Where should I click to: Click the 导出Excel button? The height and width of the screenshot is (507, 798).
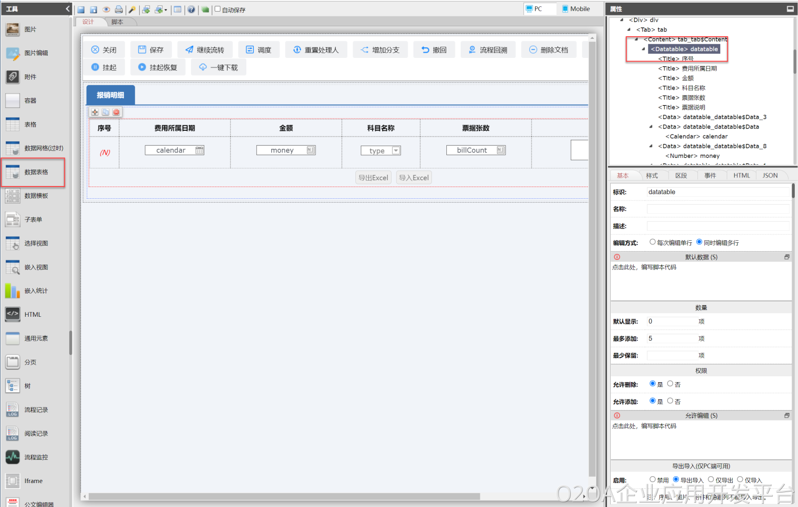[373, 178]
